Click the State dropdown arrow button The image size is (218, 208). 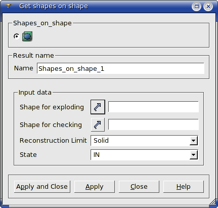(x=194, y=155)
